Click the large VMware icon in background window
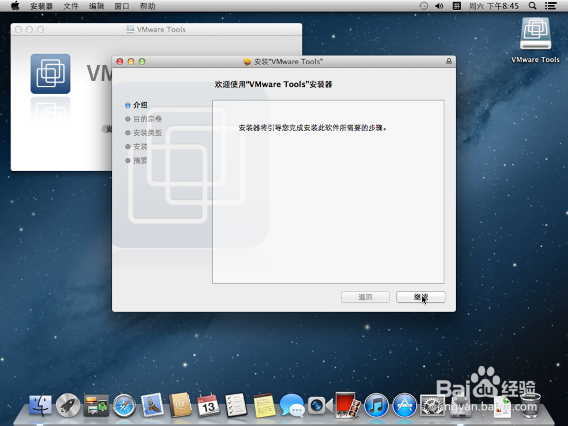568x426 pixels. pos(51,74)
